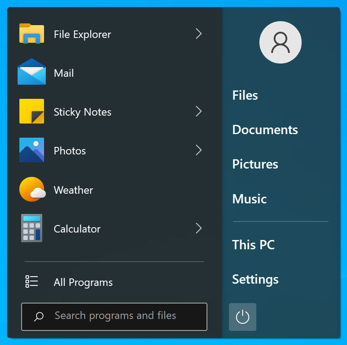Open This PC

pos(253,245)
